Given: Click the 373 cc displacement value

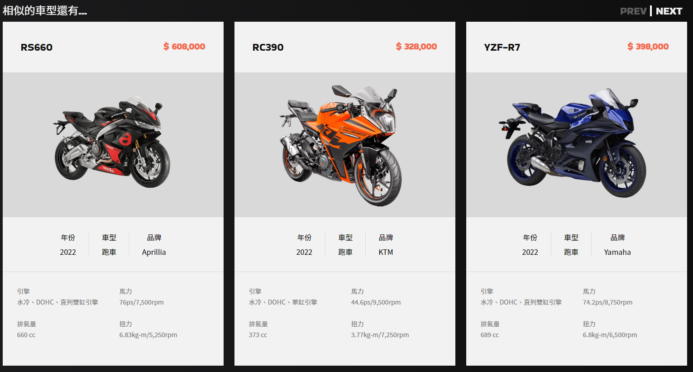Looking at the screenshot, I should 258,335.
